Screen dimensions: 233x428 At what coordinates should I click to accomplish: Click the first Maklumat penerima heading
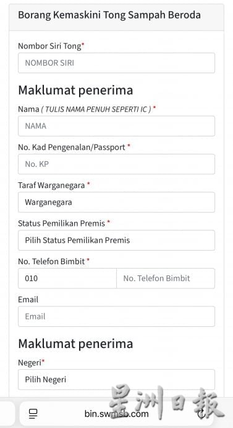pyautogui.click(x=75, y=91)
